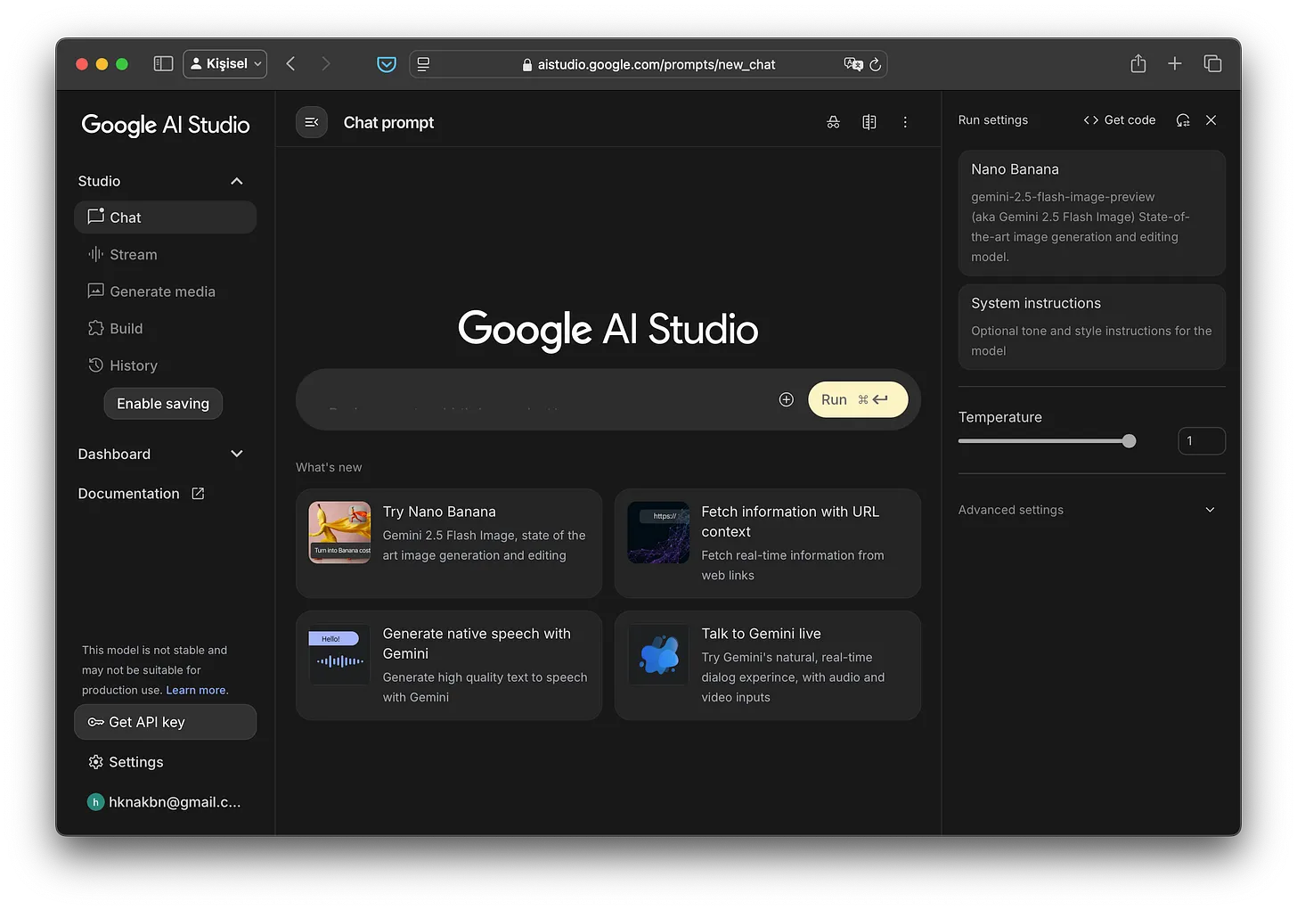Open Build in the sidebar
Viewport: 1297px width, 910px height.
165,329
